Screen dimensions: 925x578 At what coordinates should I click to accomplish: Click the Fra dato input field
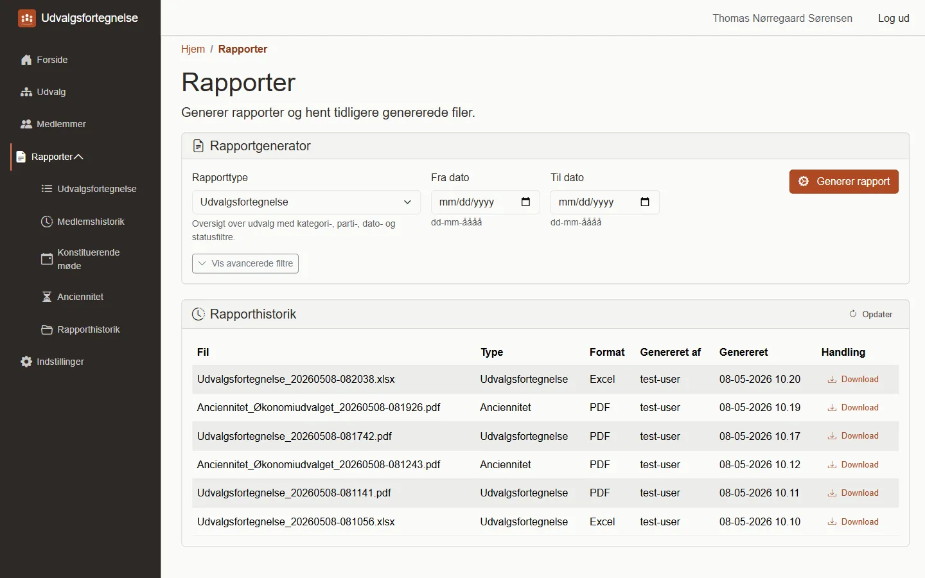[x=485, y=202]
